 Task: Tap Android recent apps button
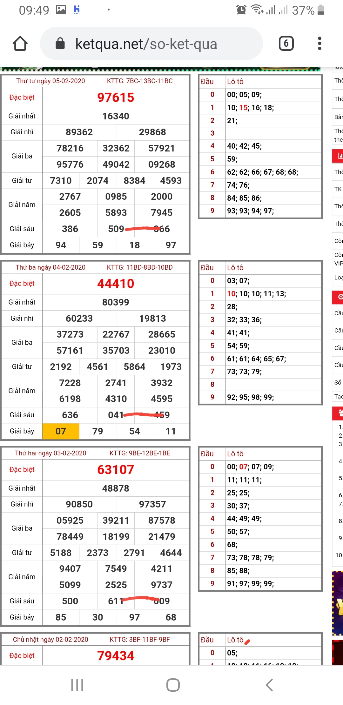[x=77, y=685]
